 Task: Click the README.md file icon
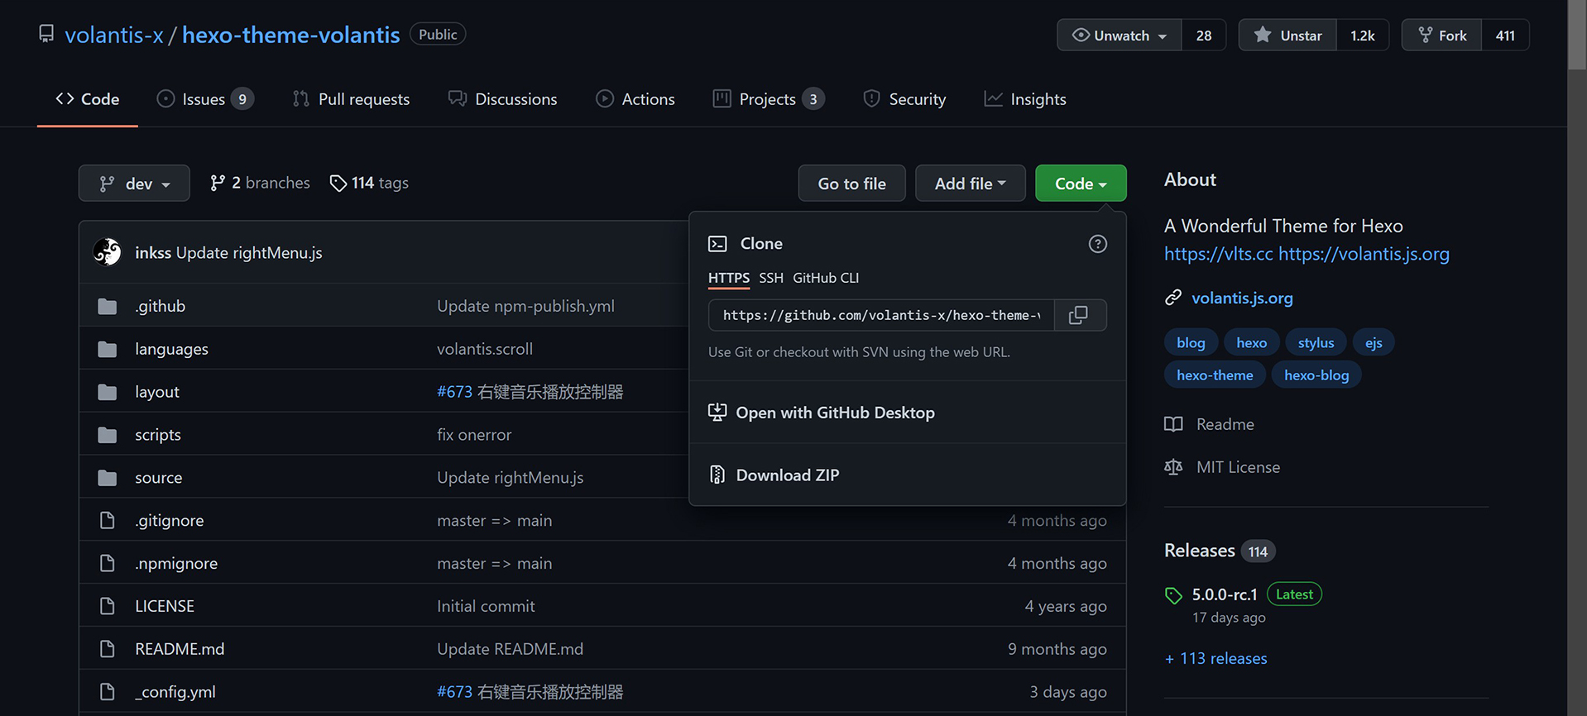[107, 649]
